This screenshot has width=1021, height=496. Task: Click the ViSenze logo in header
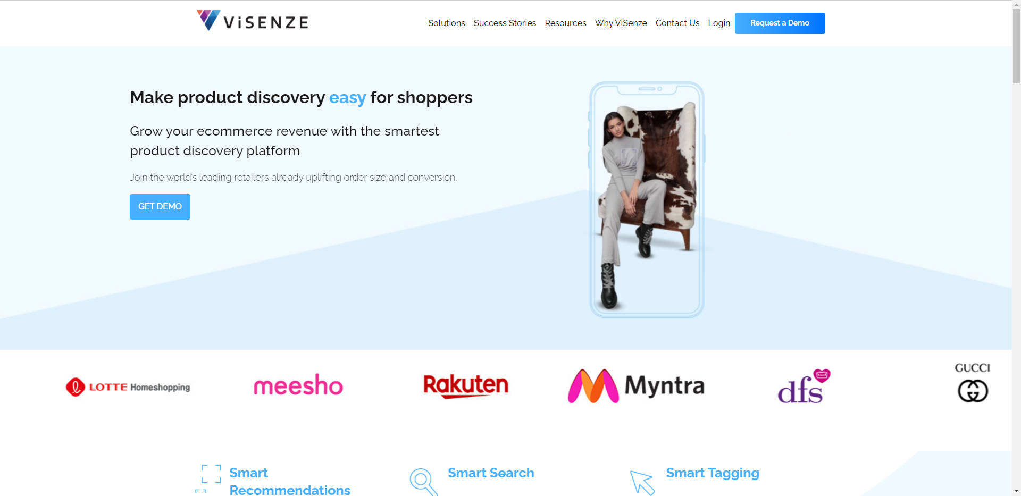[x=253, y=21]
